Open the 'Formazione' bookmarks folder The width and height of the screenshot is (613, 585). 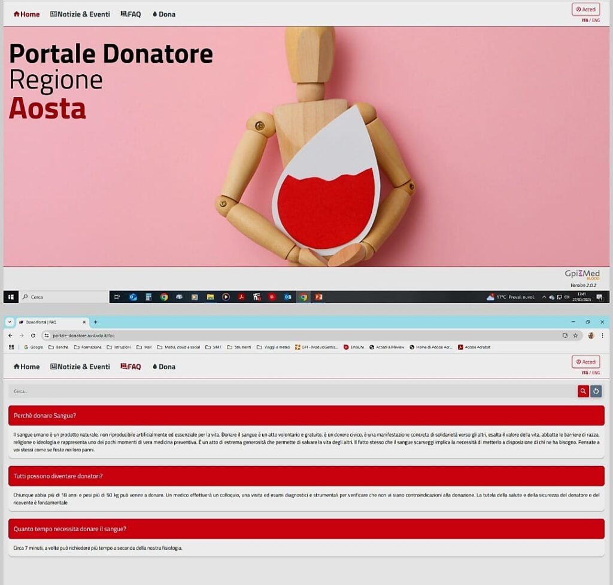pos(87,347)
